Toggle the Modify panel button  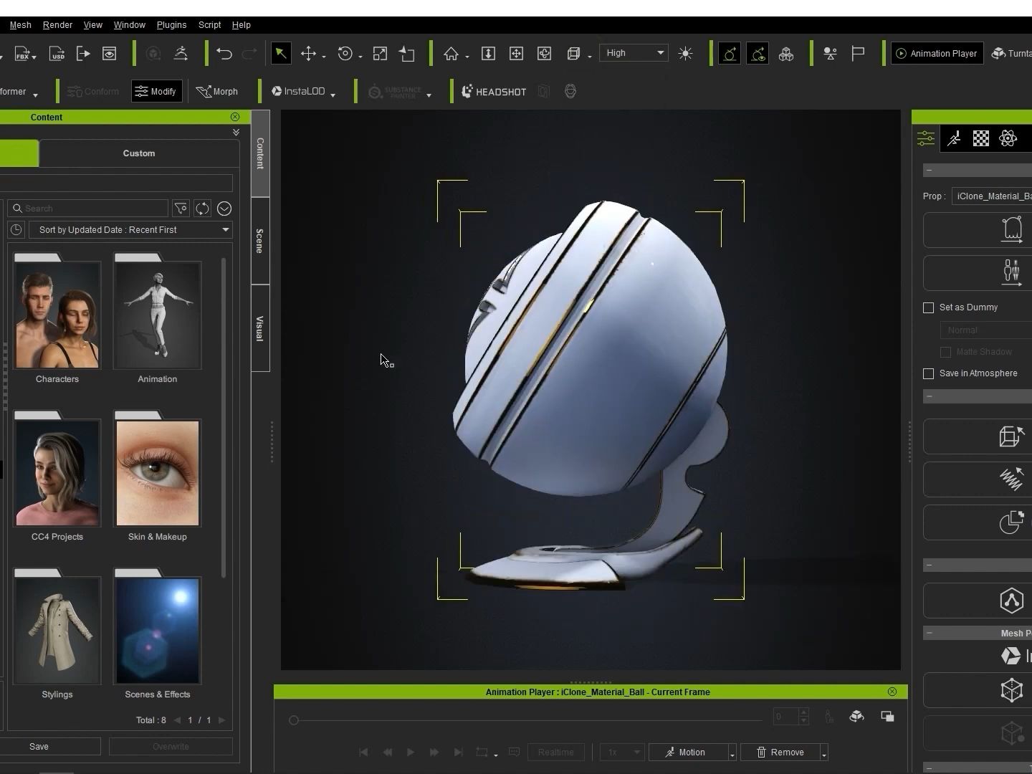(156, 92)
